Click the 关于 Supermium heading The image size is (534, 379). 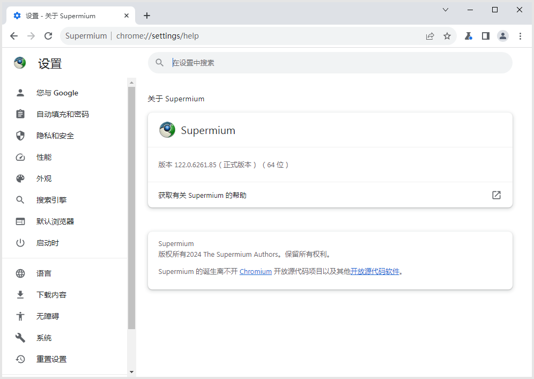click(176, 99)
